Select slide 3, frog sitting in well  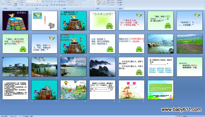[73, 21]
